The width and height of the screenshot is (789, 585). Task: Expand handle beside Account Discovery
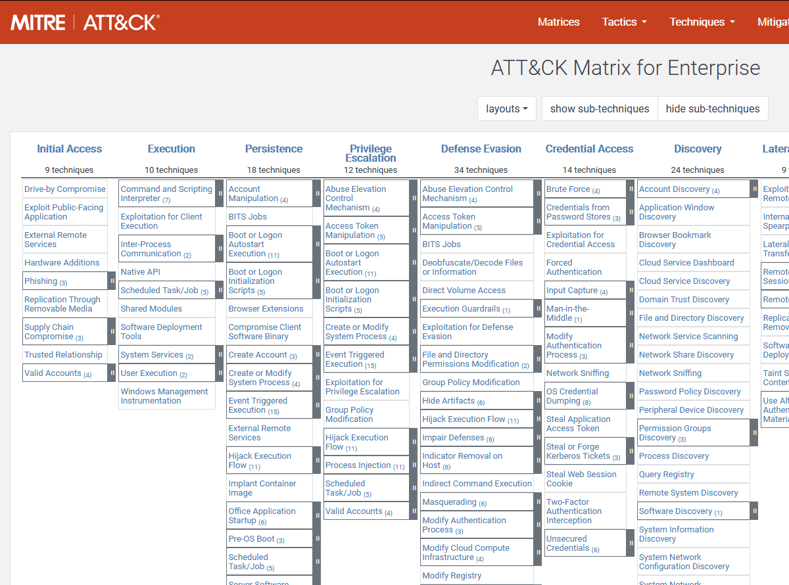coord(754,189)
